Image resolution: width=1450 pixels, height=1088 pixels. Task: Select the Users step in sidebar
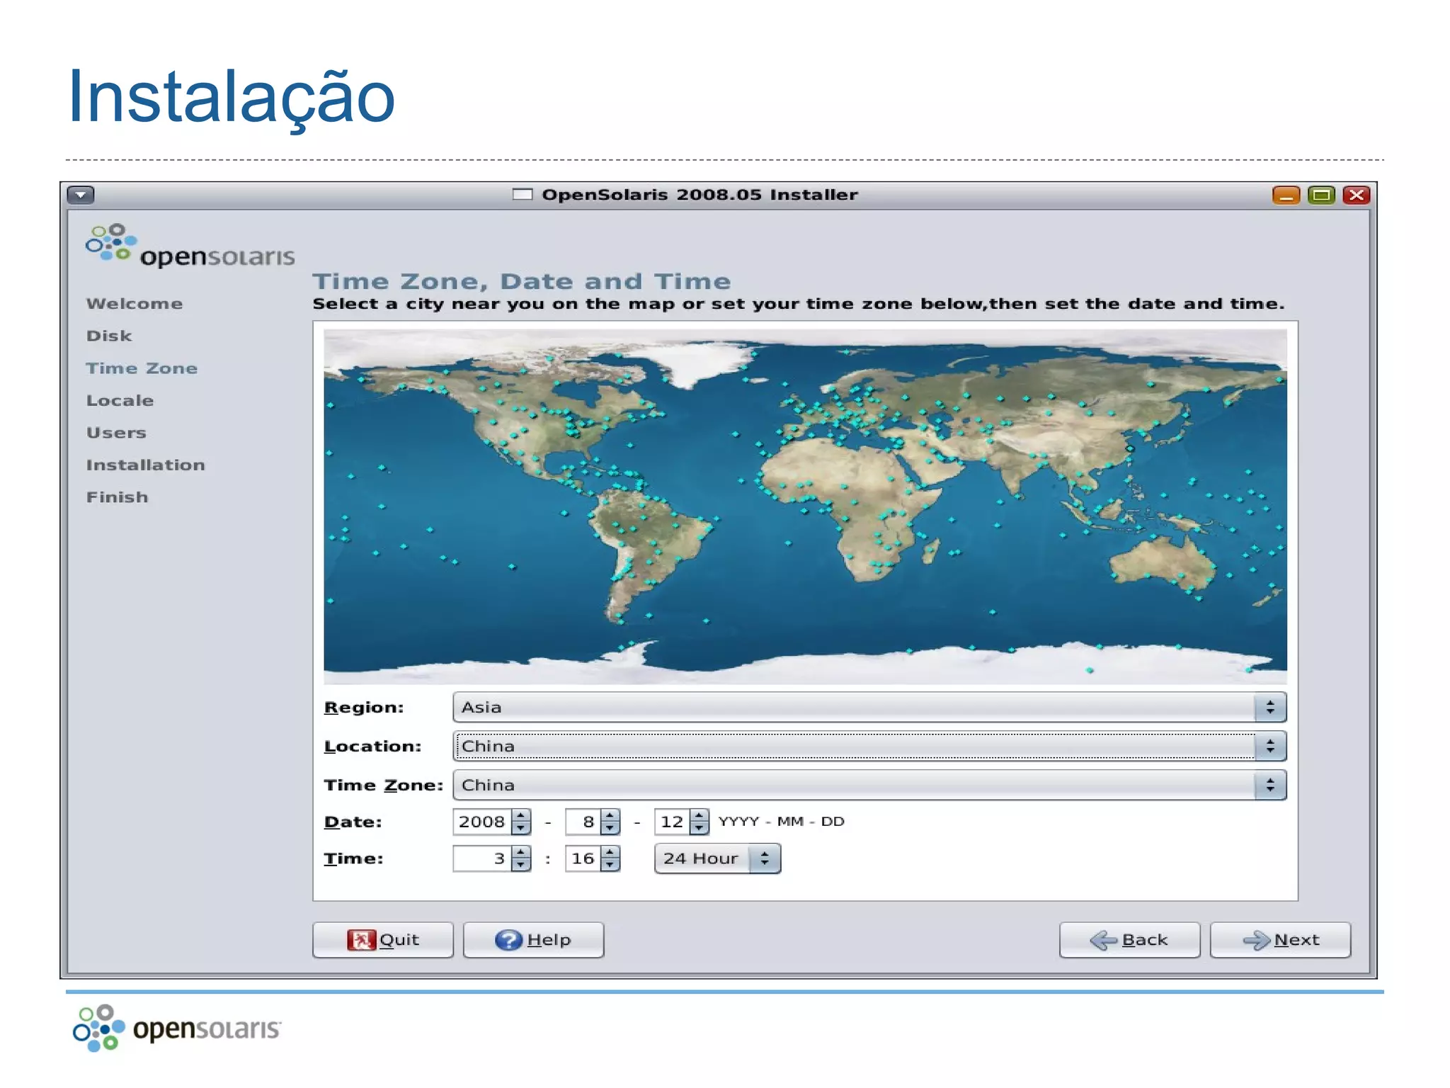coord(116,433)
